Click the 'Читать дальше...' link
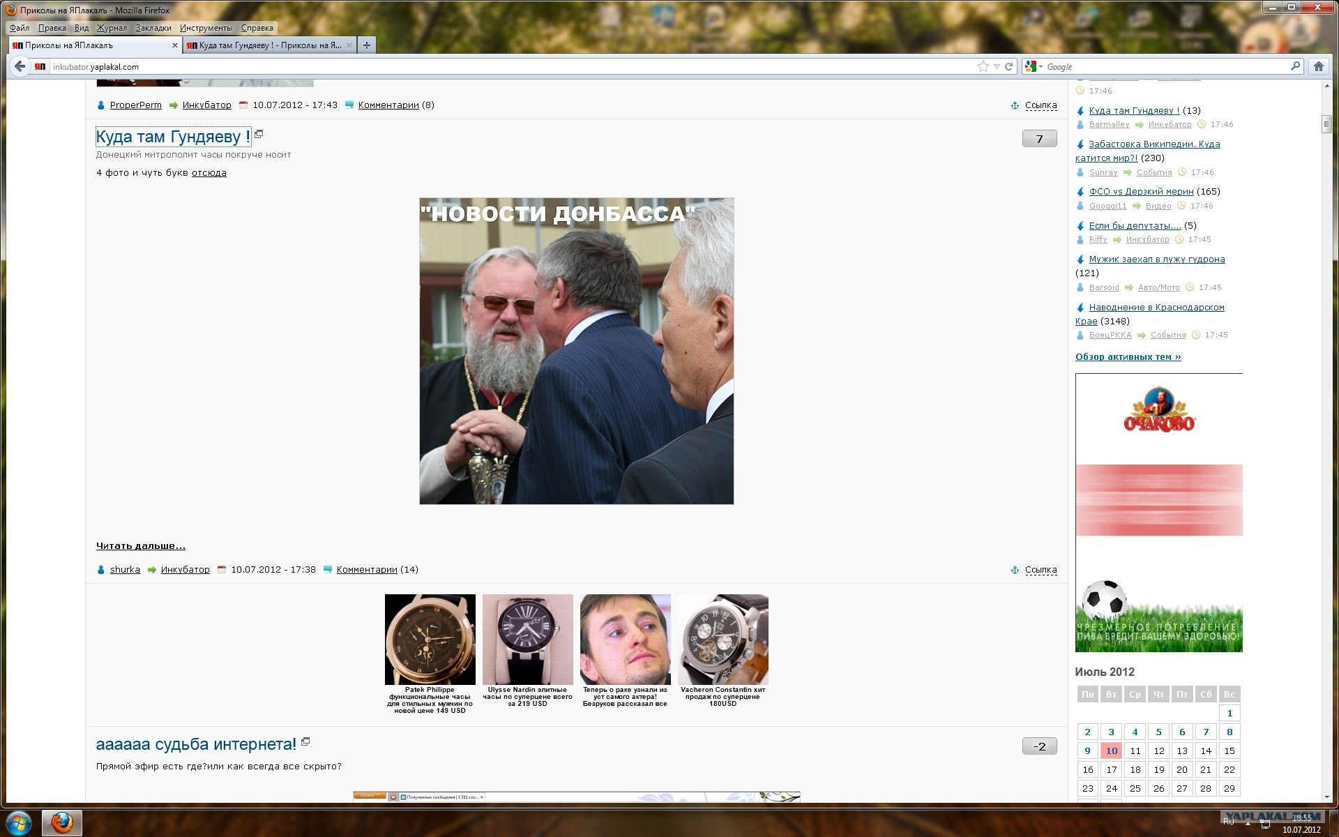 [x=140, y=545]
